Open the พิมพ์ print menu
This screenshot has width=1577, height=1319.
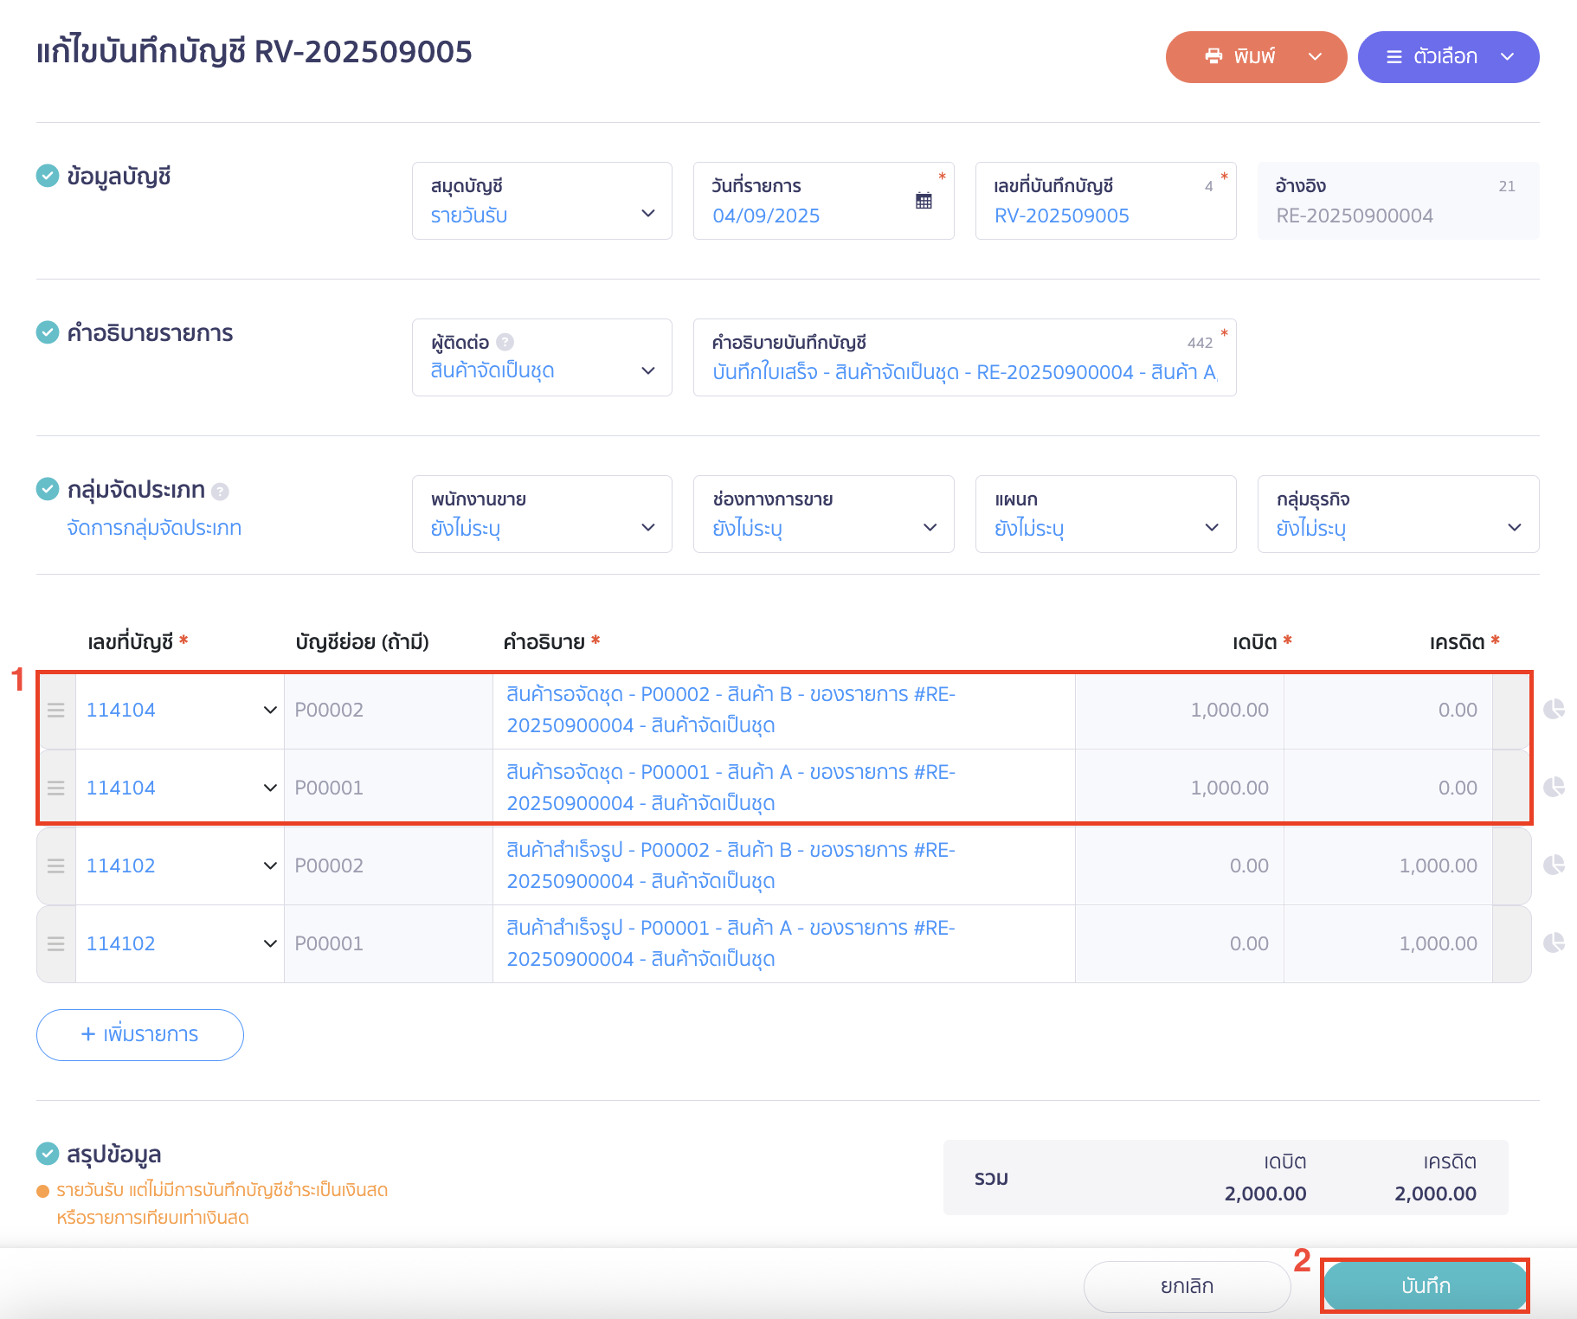point(1256,57)
